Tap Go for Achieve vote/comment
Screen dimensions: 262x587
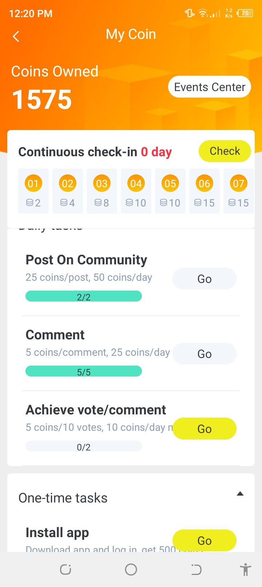[204, 429]
